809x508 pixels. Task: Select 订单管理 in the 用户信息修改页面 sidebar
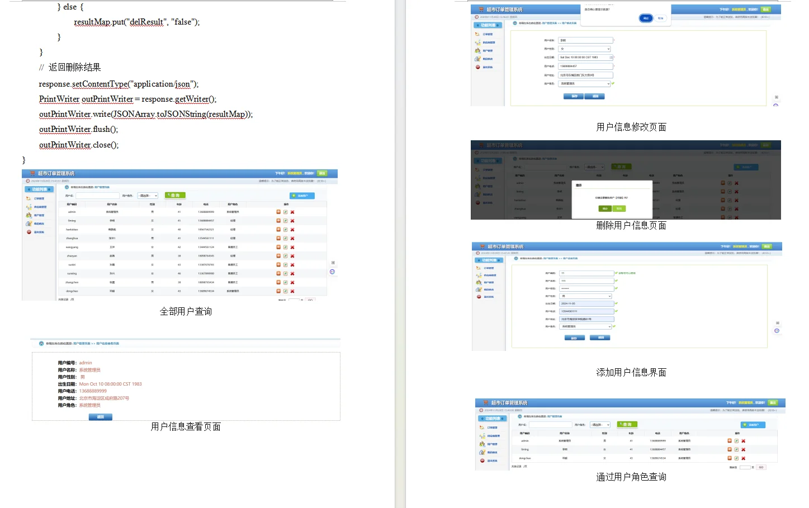coord(488,34)
